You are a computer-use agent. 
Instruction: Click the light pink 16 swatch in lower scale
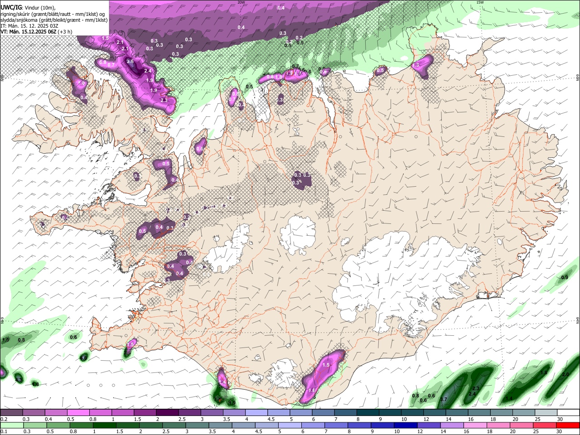click(x=475, y=425)
